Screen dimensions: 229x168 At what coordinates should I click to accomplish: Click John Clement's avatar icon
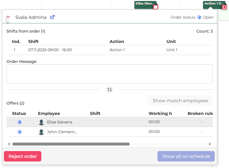(x=41, y=132)
